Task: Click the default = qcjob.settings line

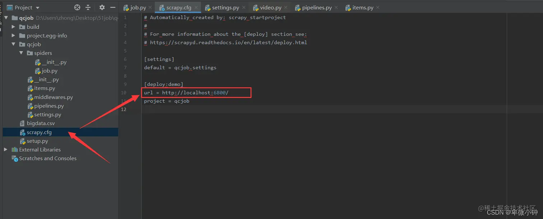Action: (x=180, y=67)
